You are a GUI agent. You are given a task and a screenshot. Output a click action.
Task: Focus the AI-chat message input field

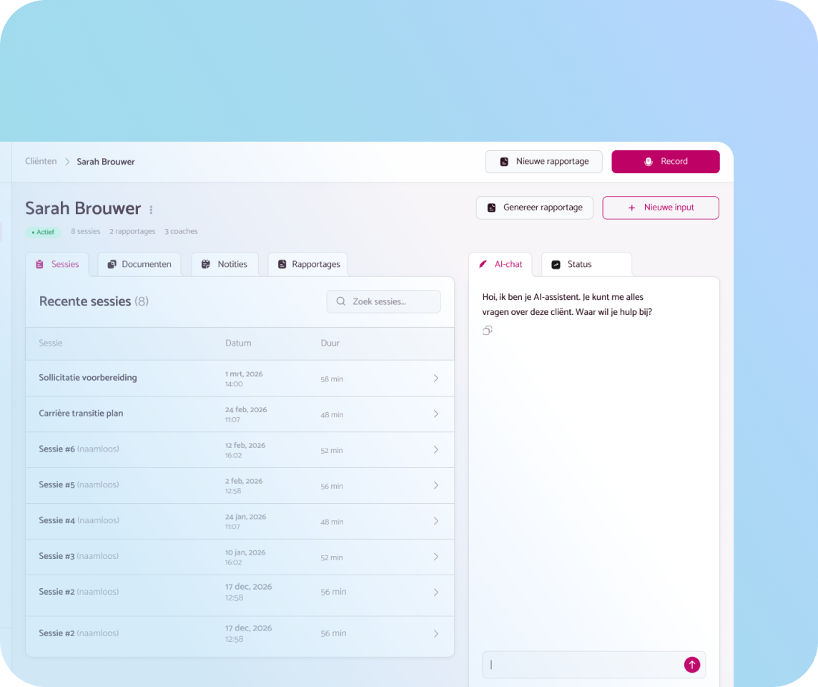click(583, 665)
